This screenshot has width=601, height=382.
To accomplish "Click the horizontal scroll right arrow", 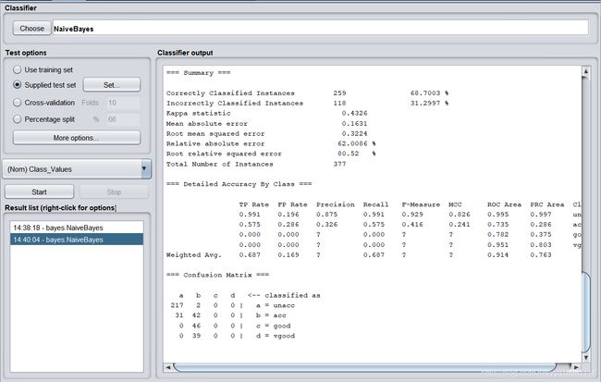I will click(x=576, y=367).
